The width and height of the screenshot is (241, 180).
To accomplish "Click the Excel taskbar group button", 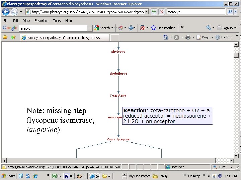I will 57,176.
